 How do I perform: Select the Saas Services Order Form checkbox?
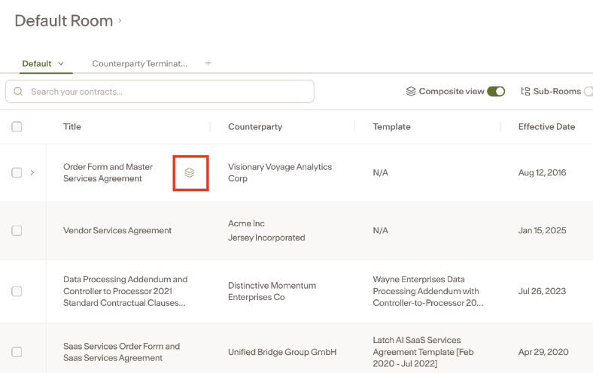click(x=17, y=352)
